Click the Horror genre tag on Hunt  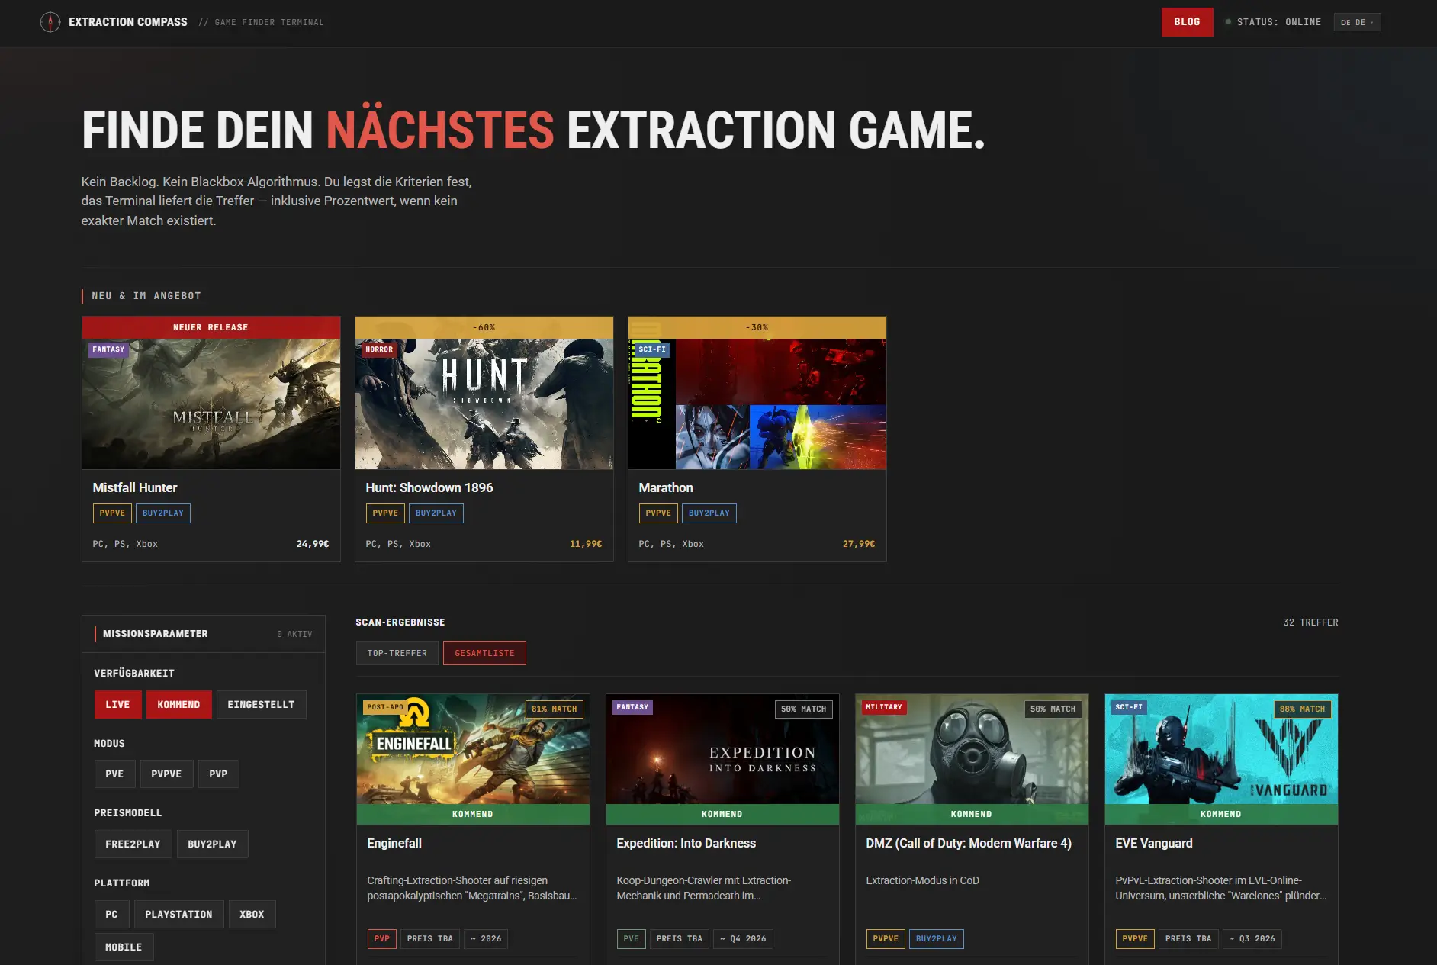379,349
